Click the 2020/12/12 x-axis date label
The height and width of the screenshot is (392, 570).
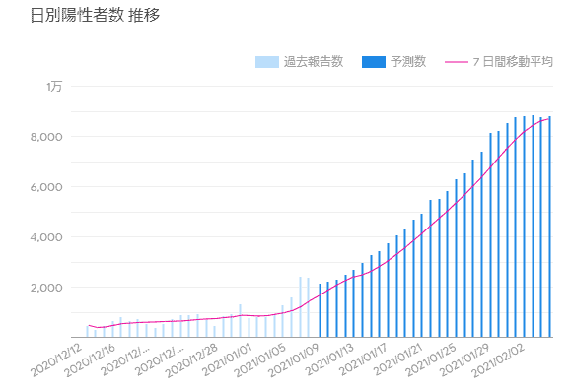(x=56, y=360)
